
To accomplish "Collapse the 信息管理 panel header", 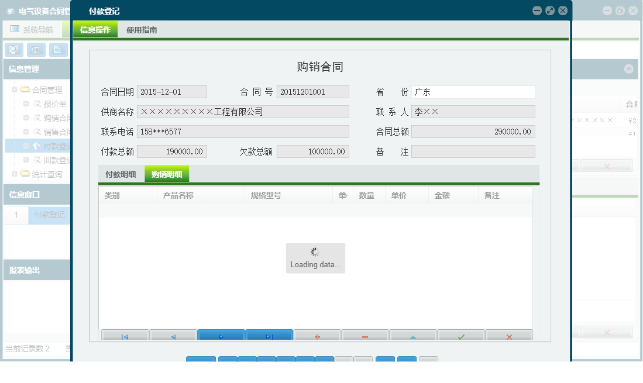I will [x=35, y=69].
